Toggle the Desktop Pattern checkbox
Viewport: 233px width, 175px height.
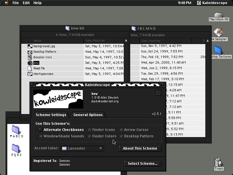(x=121, y=136)
